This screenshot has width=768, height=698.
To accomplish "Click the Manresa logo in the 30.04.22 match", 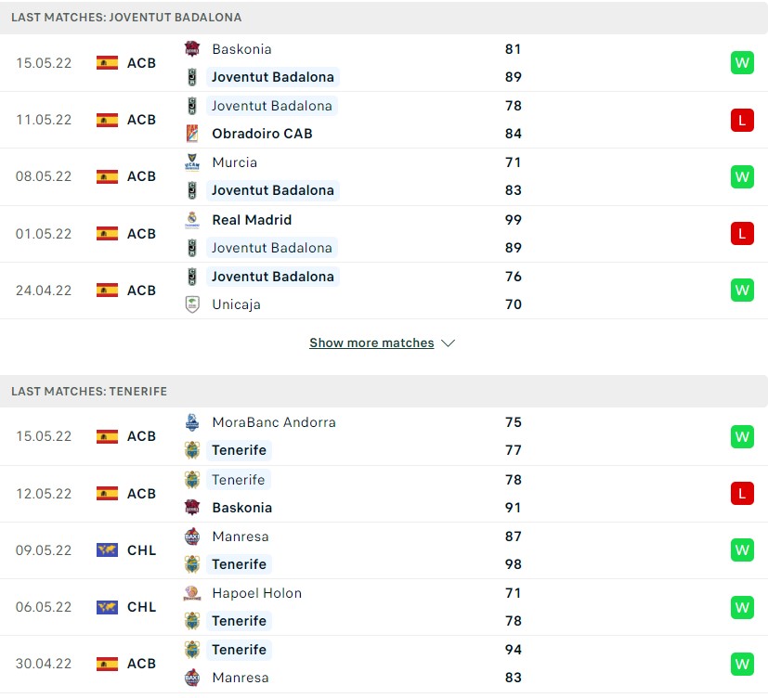I will coord(192,678).
